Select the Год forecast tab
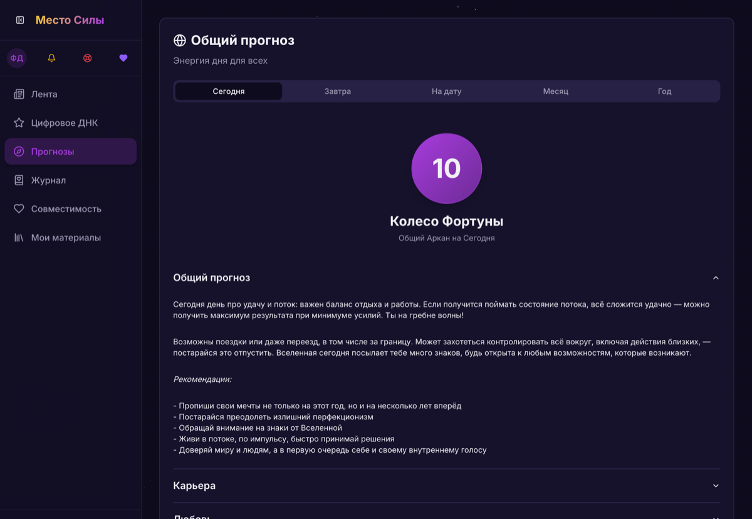Image resolution: width=752 pixels, height=519 pixels. pyautogui.click(x=664, y=91)
